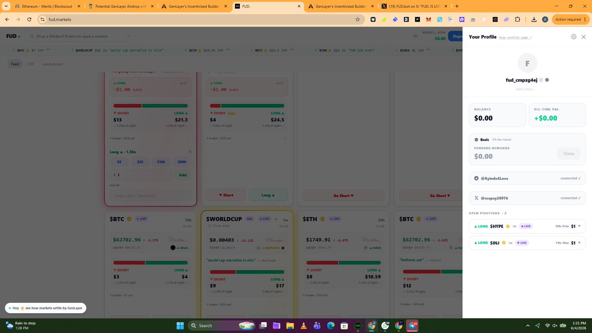This screenshot has height=333, width=592.
Task: Open the Chrome extensions puzzle icon
Action: (517, 19)
